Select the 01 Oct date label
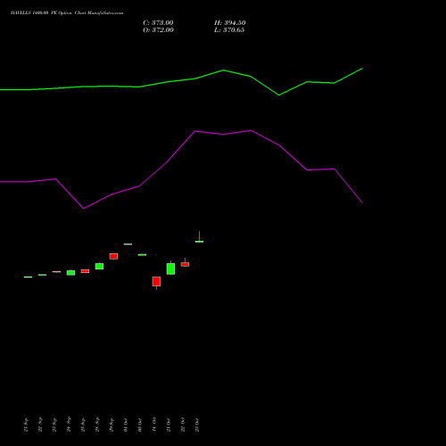This screenshot has width=446, height=446. (126, 425)
